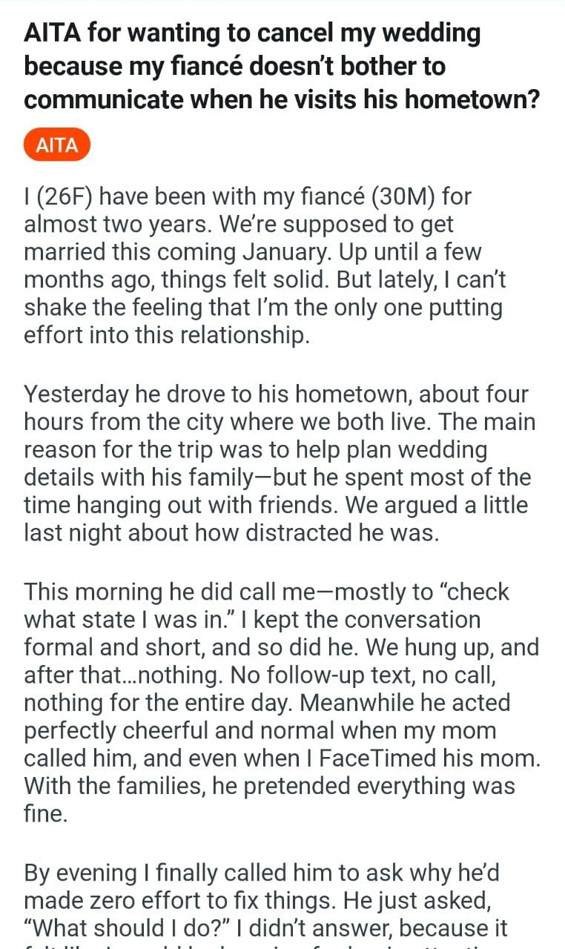Click the orange AITA flair tag

point(56,145)
